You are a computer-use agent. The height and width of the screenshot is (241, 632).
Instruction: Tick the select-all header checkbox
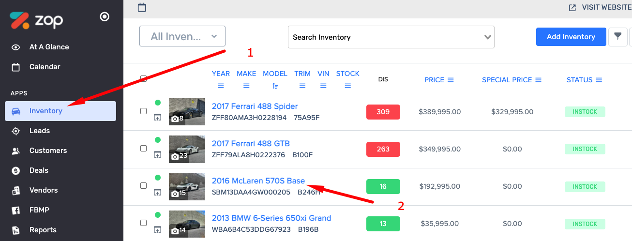[143, 78]
